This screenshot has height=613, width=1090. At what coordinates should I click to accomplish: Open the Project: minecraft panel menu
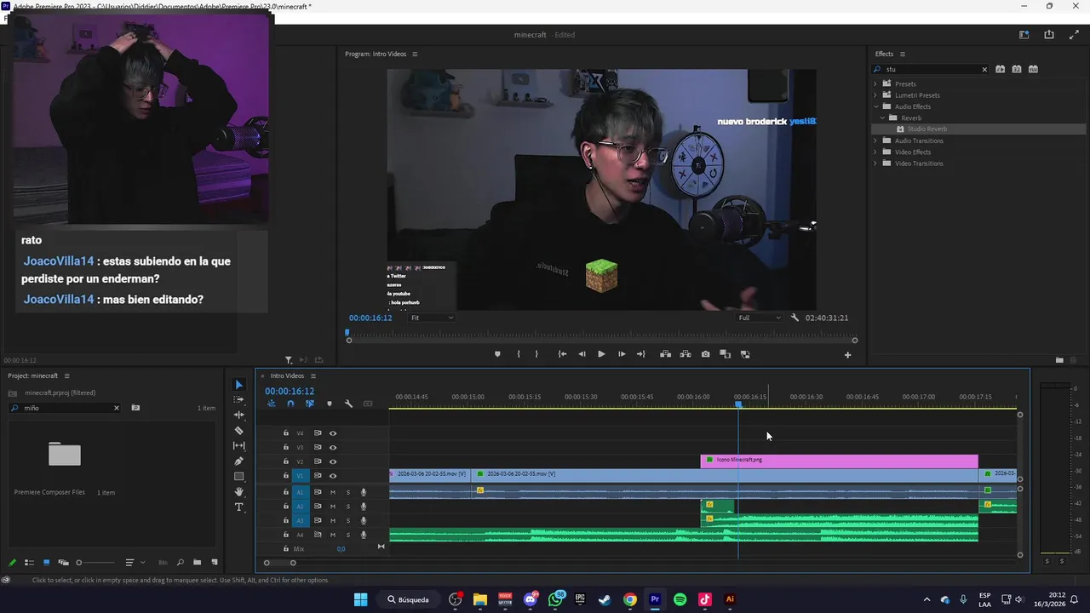[x=66, y=375]
